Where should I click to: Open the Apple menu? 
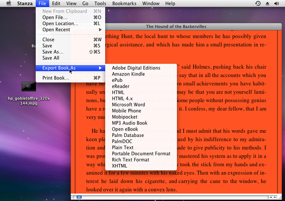(8, 3)
